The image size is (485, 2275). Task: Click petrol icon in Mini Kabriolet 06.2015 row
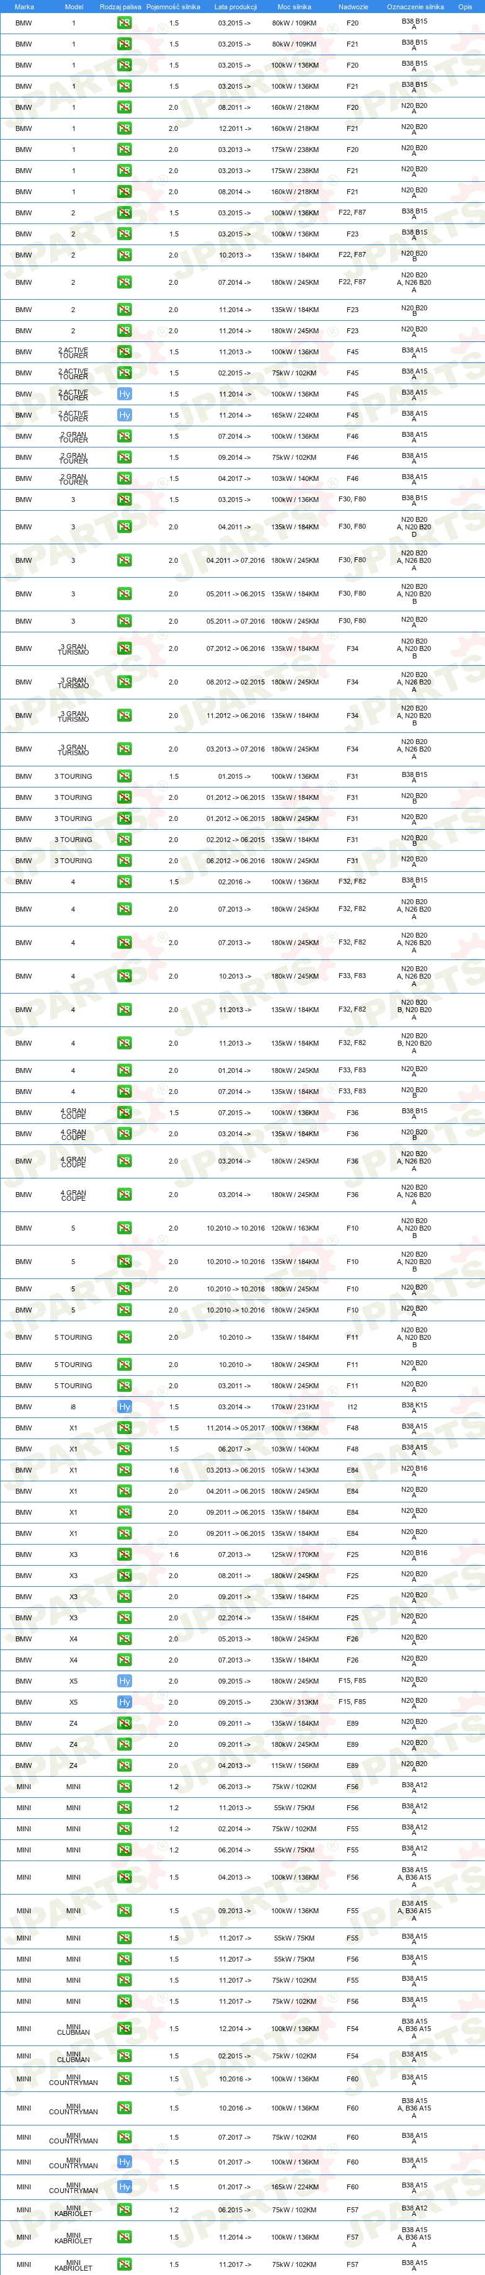pyautogui.click(x=125, y=2210)
